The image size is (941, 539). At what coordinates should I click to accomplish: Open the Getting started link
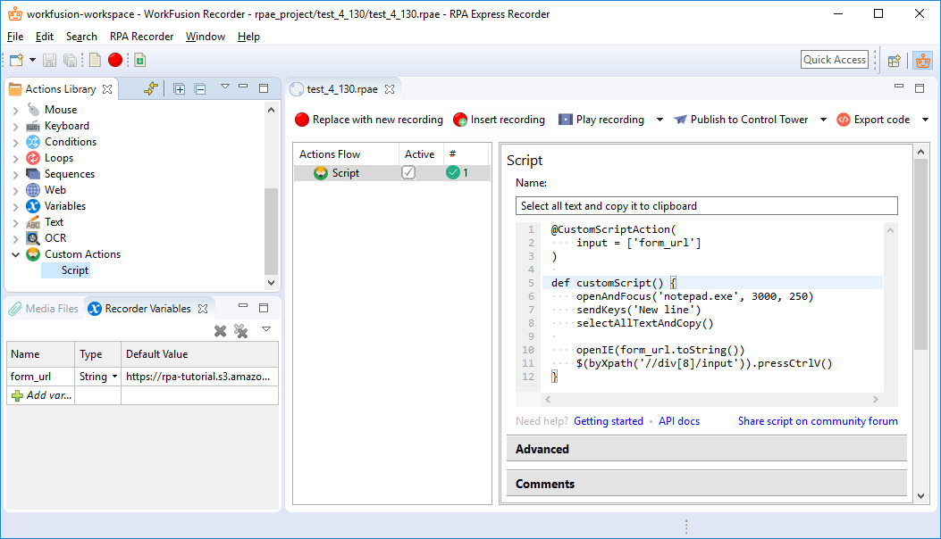609,421
